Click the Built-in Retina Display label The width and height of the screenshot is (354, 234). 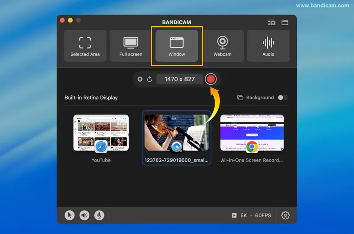click(x=91, y=98)
